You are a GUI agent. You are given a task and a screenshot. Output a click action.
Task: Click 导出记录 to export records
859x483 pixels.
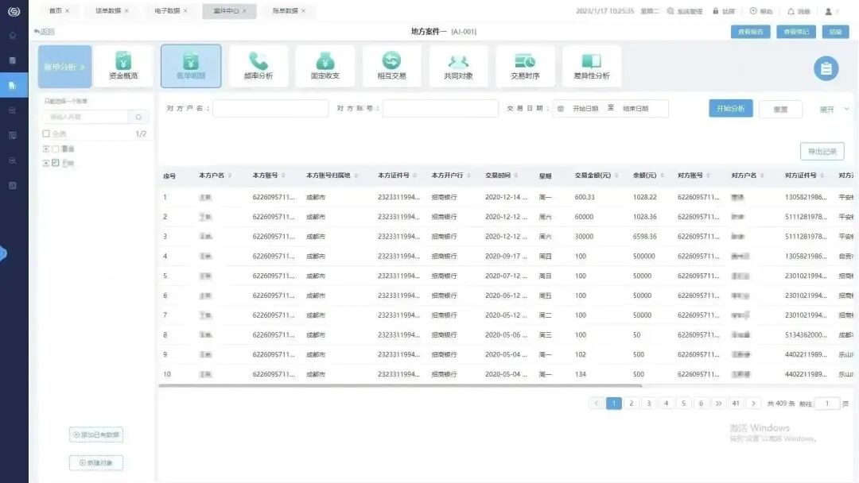click(822, 151)
